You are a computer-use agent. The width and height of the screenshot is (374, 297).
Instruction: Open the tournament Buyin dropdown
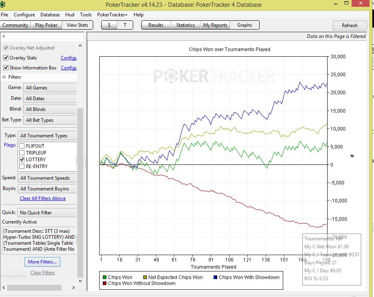pos(47,189)
